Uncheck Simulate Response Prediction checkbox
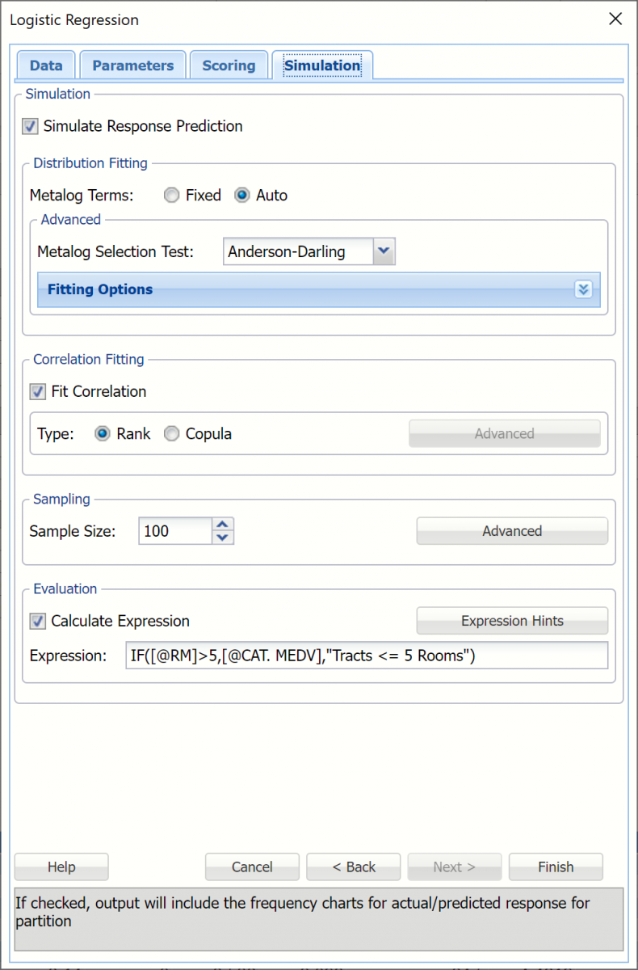The width and height of the screenshot is (638, 970). 30,127
